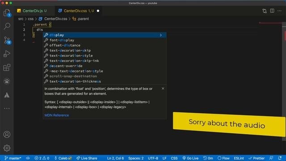Click line number 2 in gutter
Image resolution: width=286 pixels, height=161 pixels.
point(24,30)
